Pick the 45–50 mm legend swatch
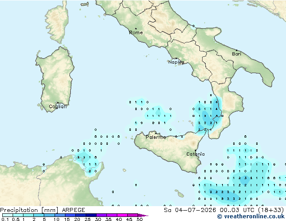286x221 pixels. 133,215
